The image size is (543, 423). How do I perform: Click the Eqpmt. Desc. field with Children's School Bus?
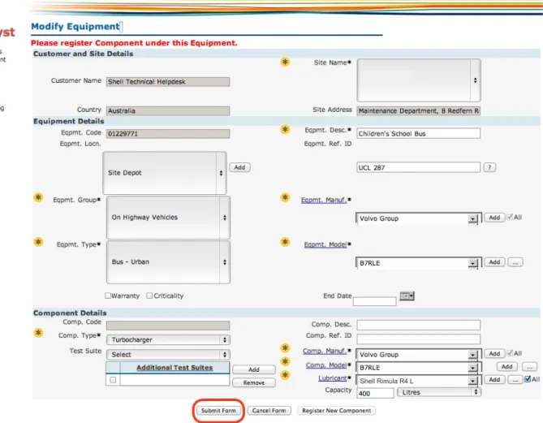[x=418, y=133]
